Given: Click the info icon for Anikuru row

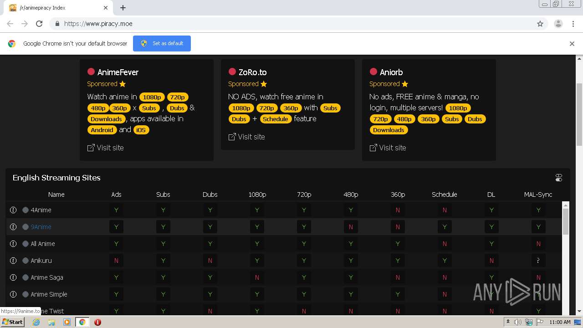Looking at the screenshot, I should tap(13, 261).
